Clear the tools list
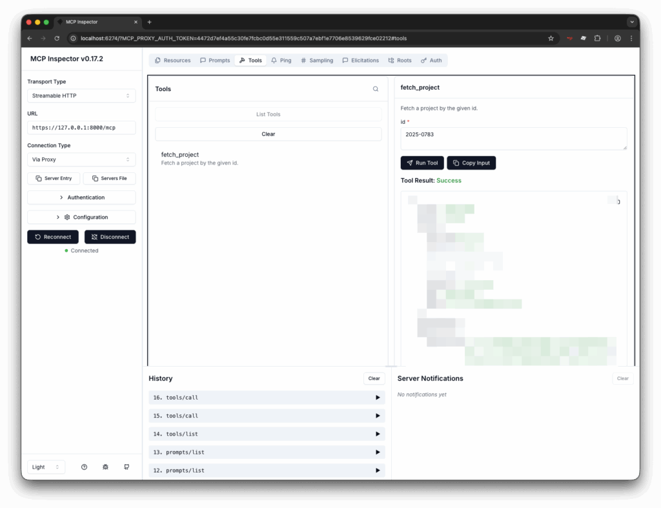 click(x=268, y=134)
